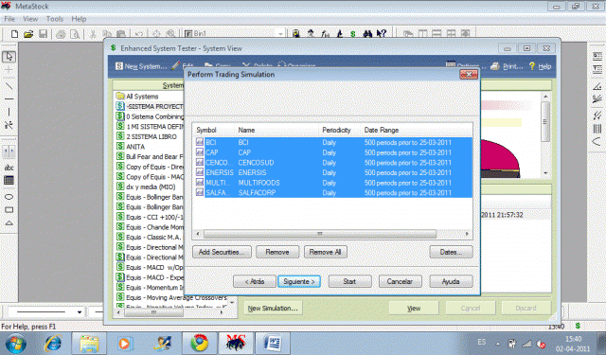Open Google Chrome from taskbar

[x=200, y=344]
